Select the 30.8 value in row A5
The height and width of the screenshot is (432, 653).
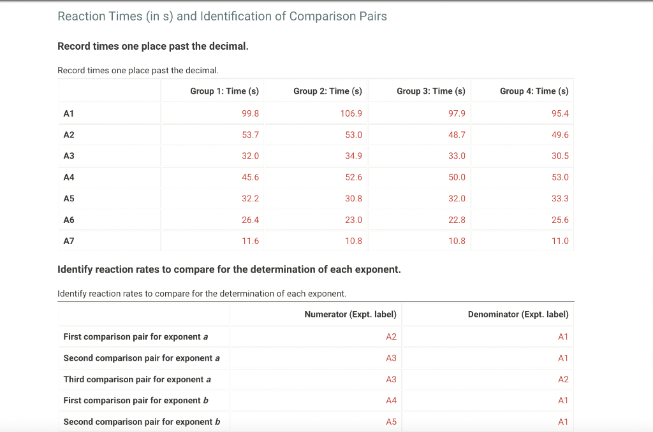coord(353,198)
